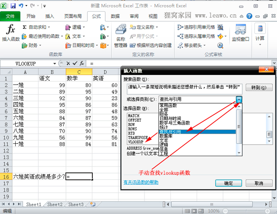Viewport: 277px width, 214px height.
Task: Click the Cancel (取消) button in dialog
Action: coord(259,183)
